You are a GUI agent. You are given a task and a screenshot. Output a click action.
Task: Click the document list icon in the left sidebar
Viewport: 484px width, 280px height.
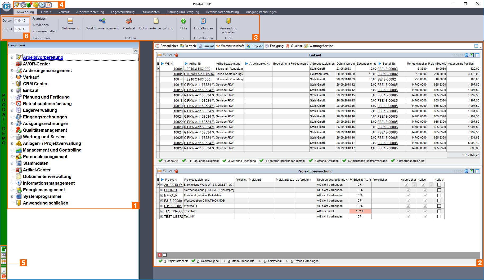(4, 270)
